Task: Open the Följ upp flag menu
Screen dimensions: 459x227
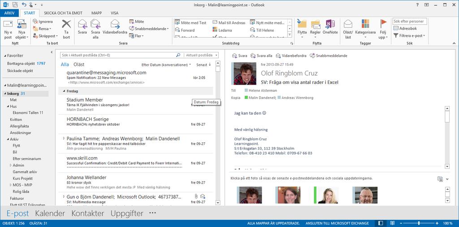Action: [x=383, y=29]
